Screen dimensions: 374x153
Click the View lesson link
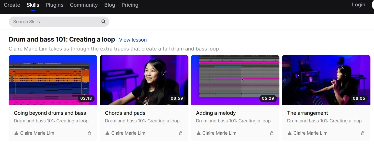[133, 40]
